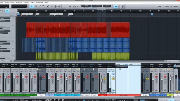
Task: Select the Bend tool
Action: tap(55, 6)
